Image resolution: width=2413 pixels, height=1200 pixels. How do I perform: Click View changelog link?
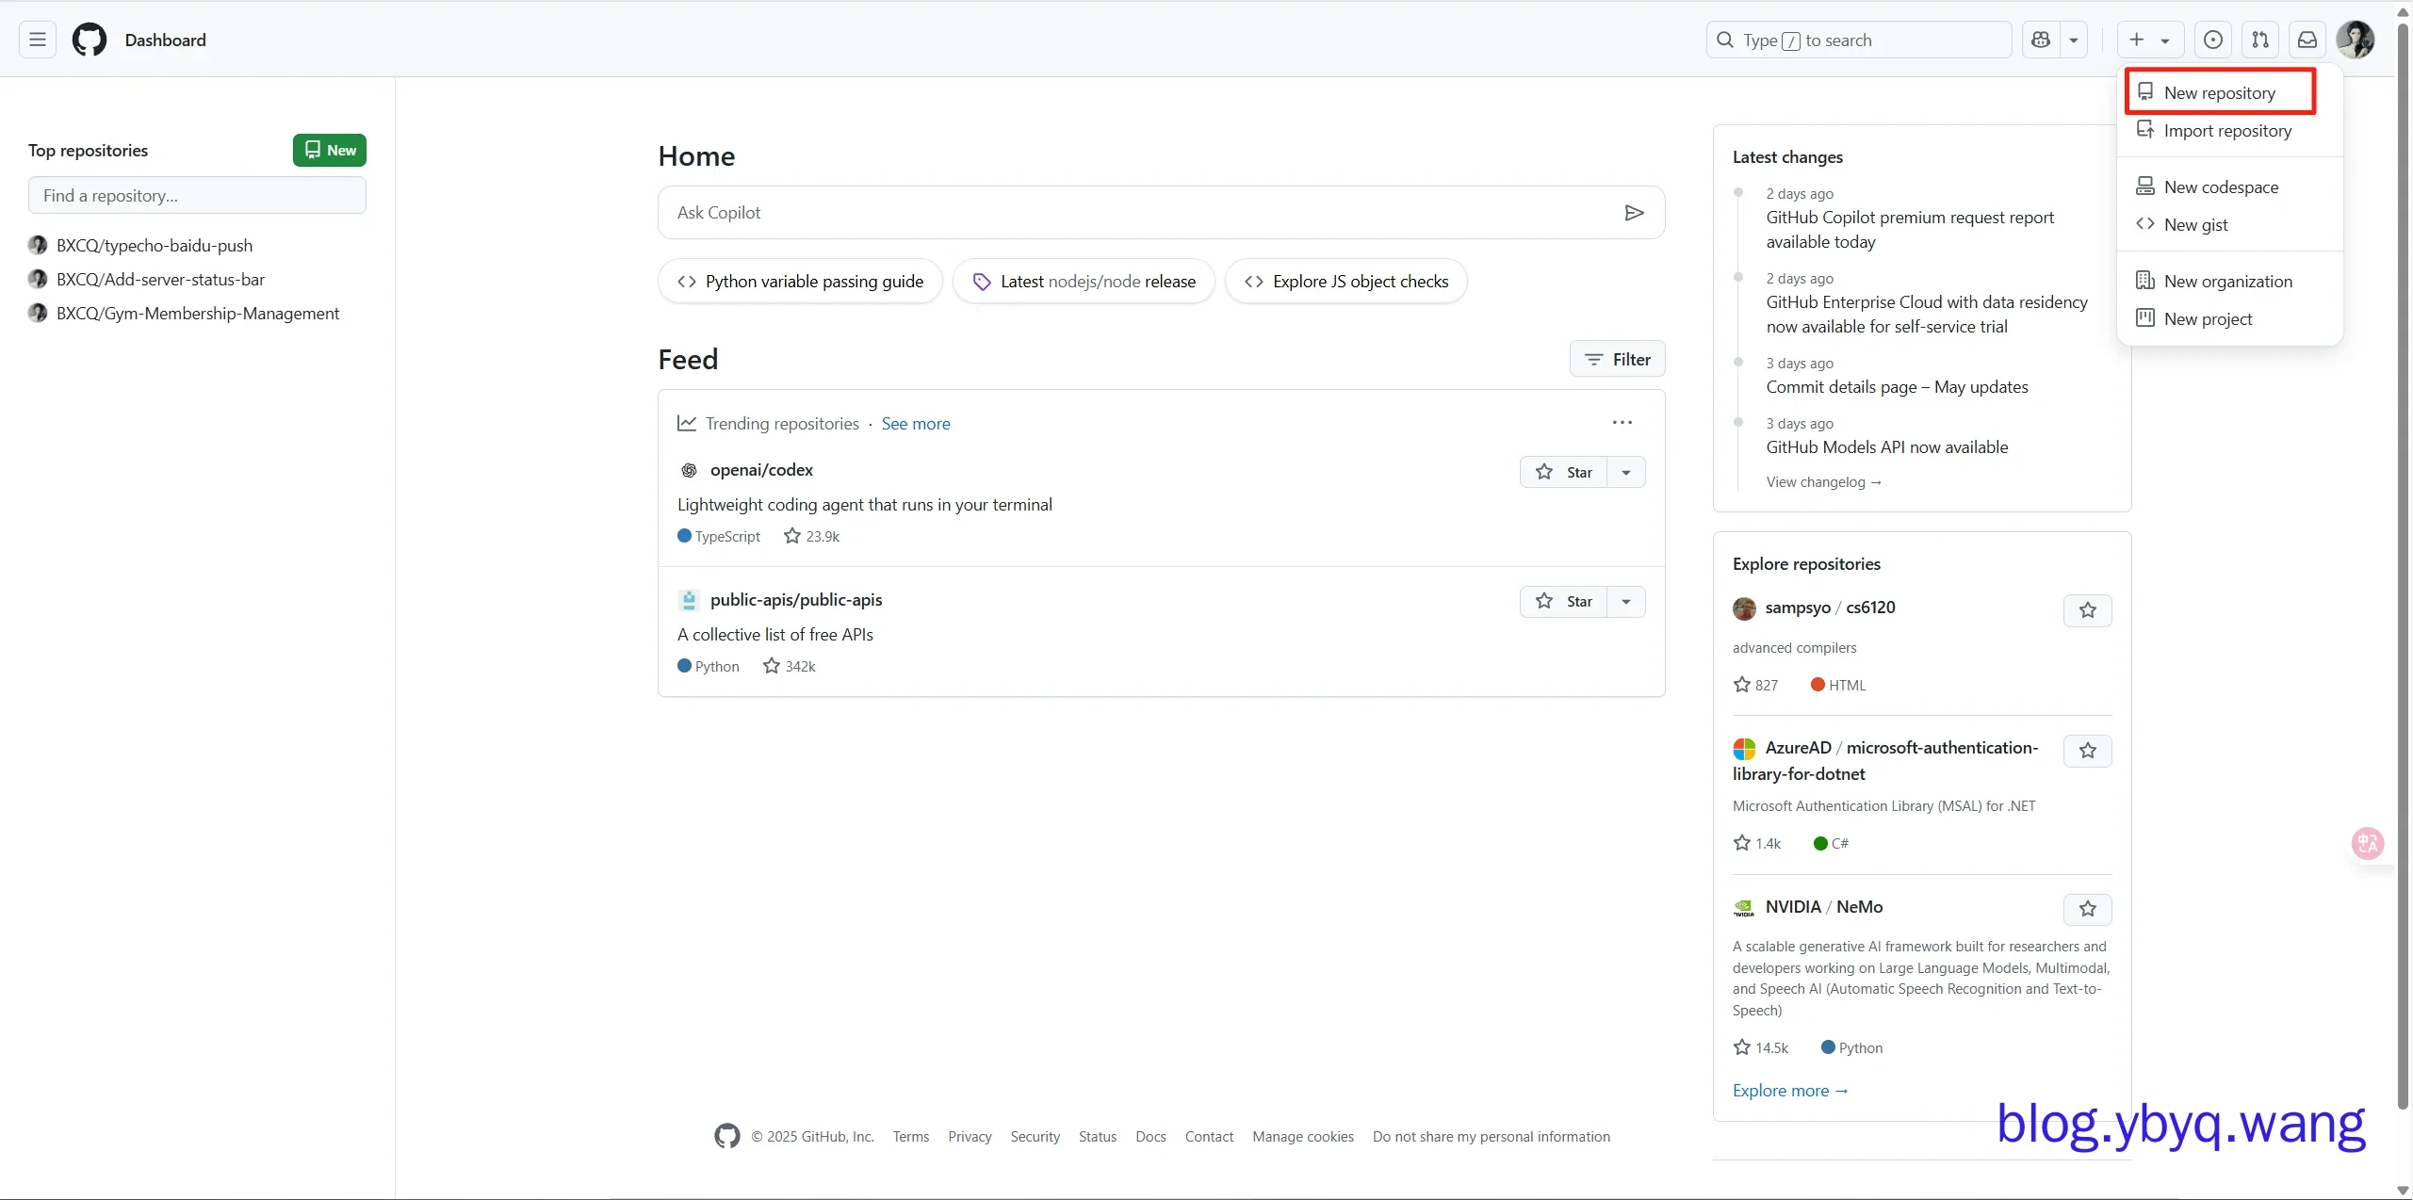1823,481
